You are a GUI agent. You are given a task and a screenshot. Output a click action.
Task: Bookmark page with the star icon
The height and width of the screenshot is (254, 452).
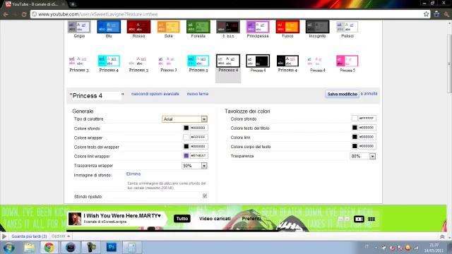426,14
